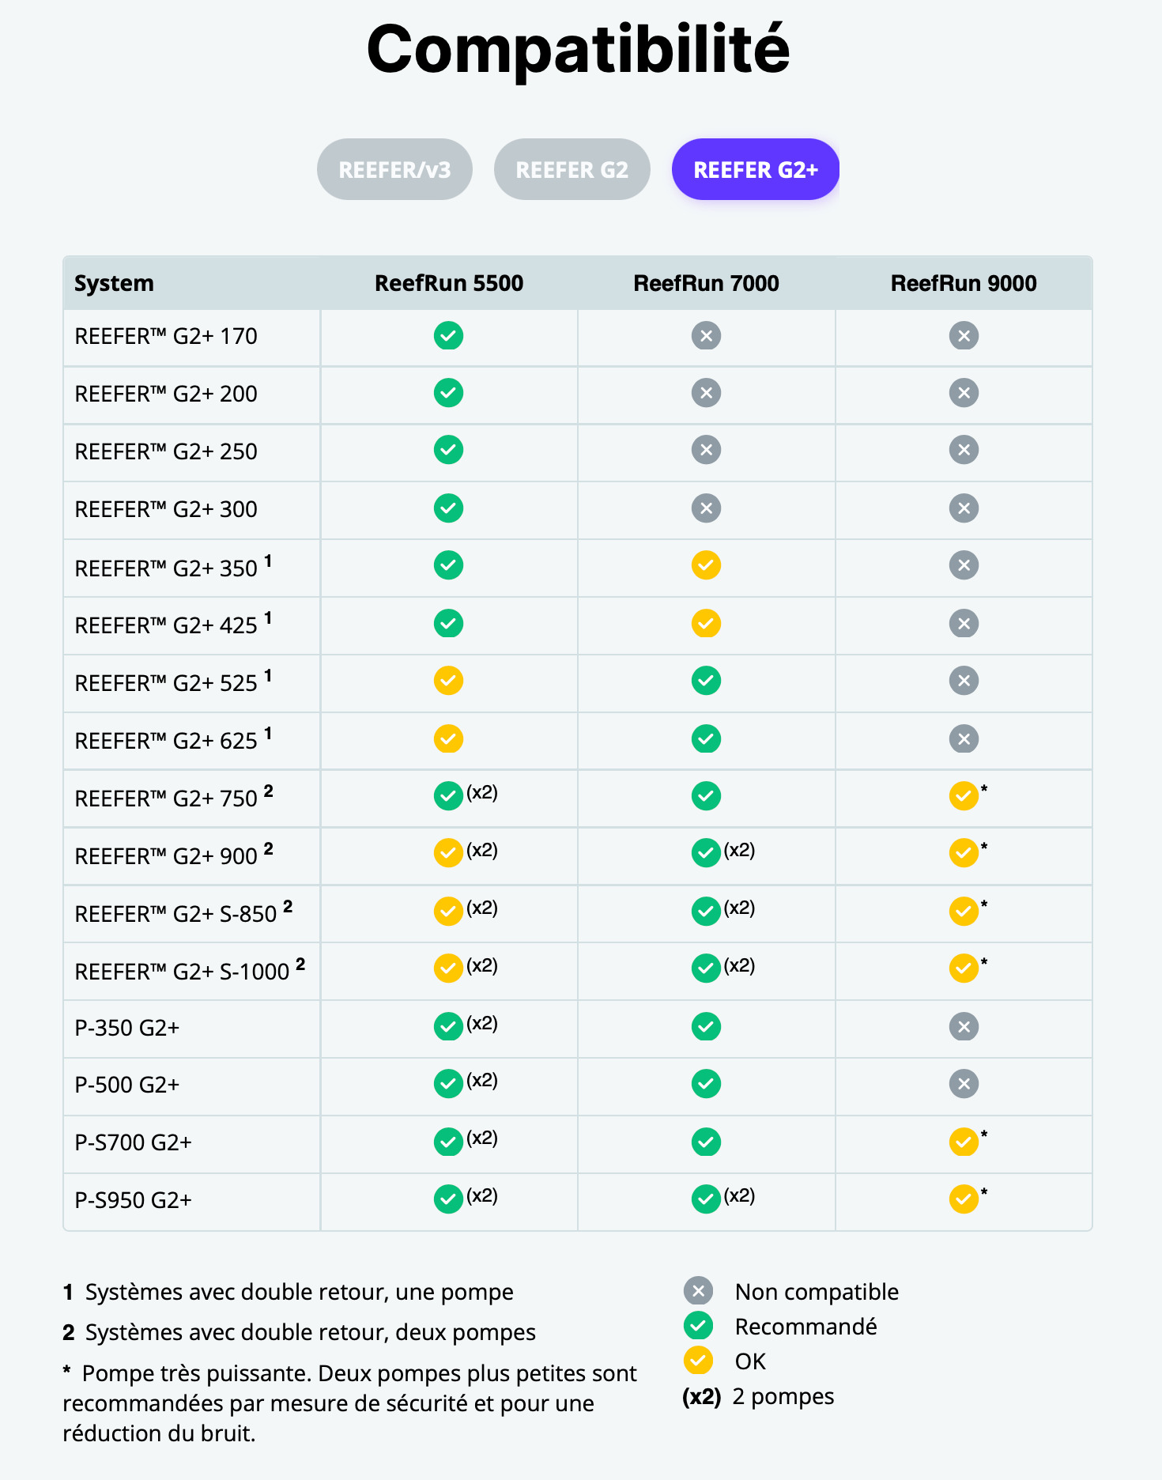Click yellow check for P-S950 G2+ ReefRun 9000
The image size is (1162, 1480).
(964, 1199)
